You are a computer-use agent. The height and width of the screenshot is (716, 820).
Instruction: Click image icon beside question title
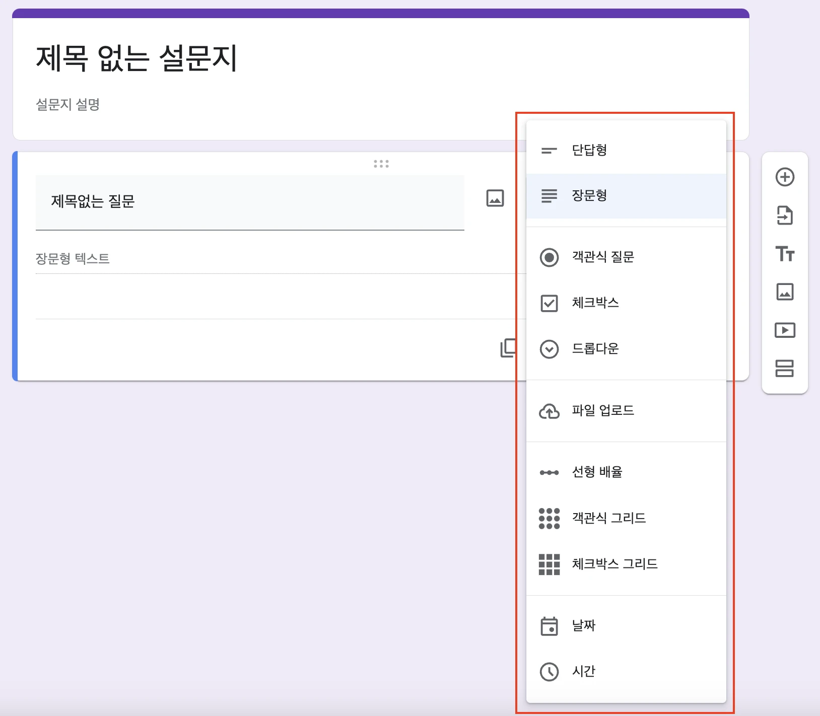coord(495,198)
